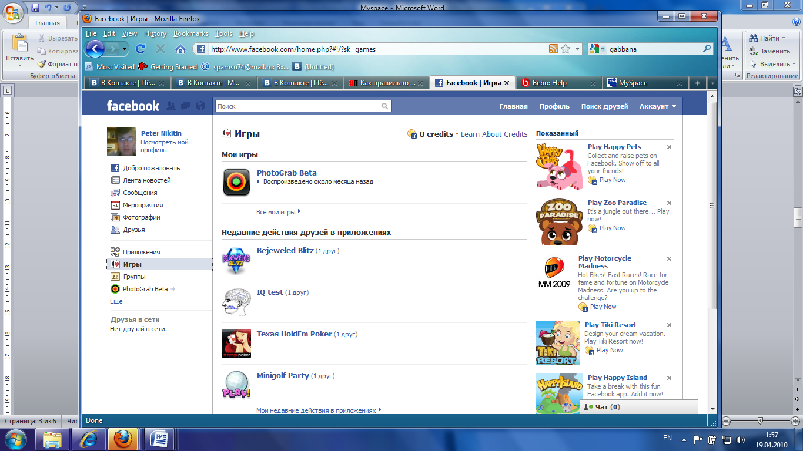Close the Play Happy Pets ad

point(669,147)
